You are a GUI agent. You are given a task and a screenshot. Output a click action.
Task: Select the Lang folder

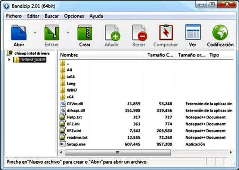[68, 83]
